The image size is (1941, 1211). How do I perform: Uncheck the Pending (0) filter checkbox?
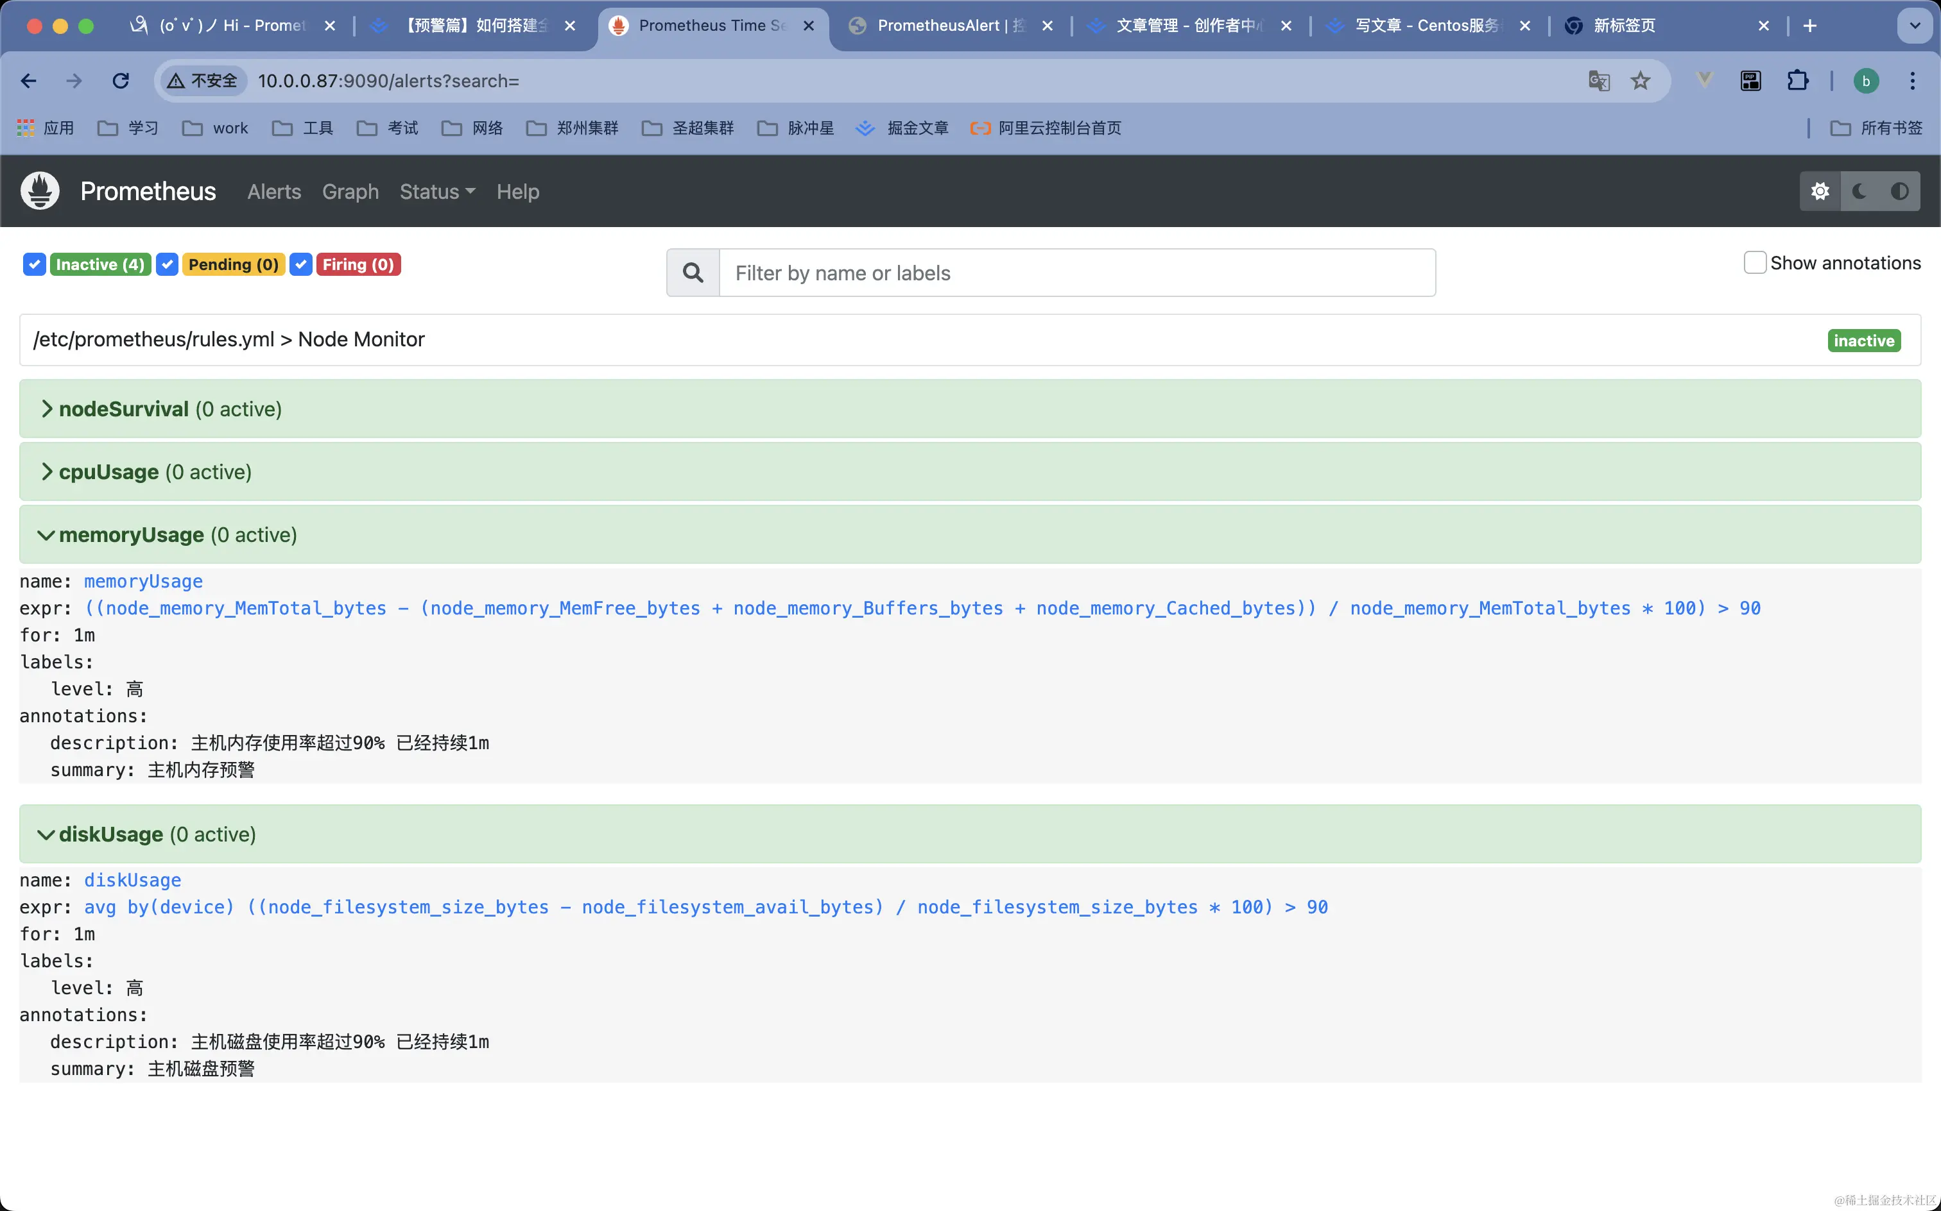click(167, 264)
